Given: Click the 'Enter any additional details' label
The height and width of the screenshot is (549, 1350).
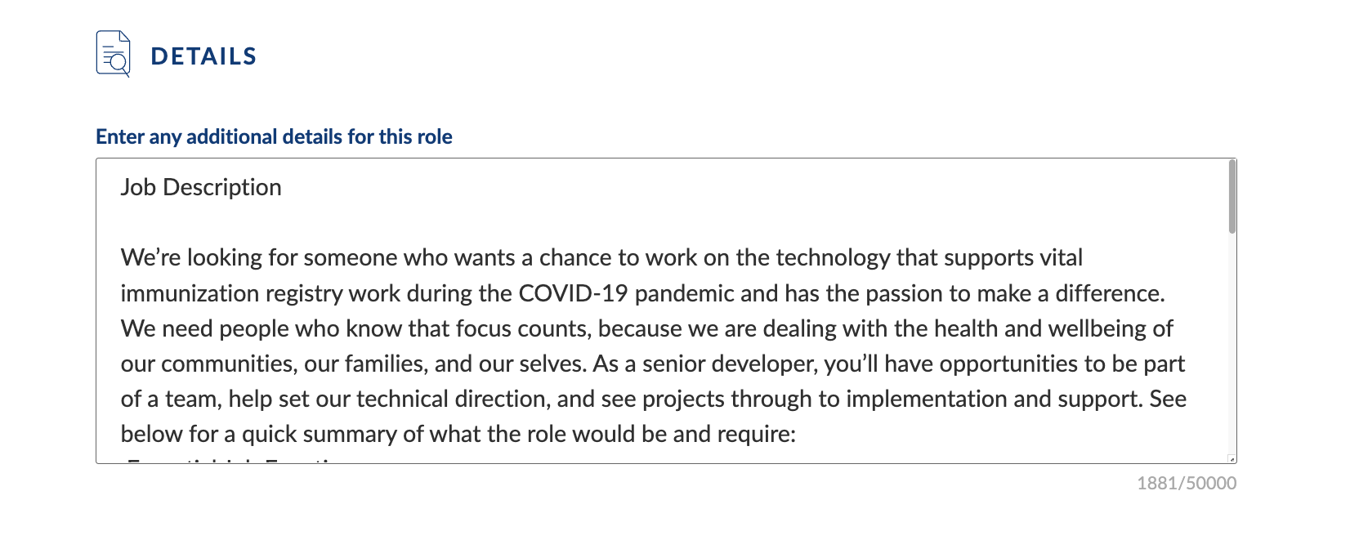Looking at the screenshot, I should point(274,136).
